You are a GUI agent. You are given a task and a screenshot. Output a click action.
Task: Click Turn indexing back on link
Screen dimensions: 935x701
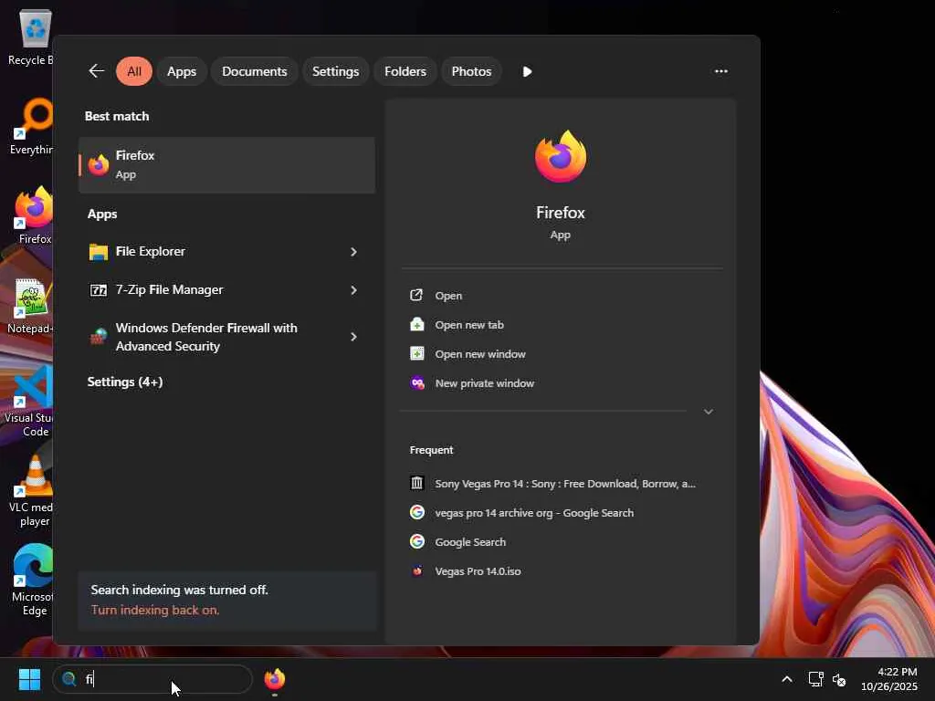pos(155,610)
